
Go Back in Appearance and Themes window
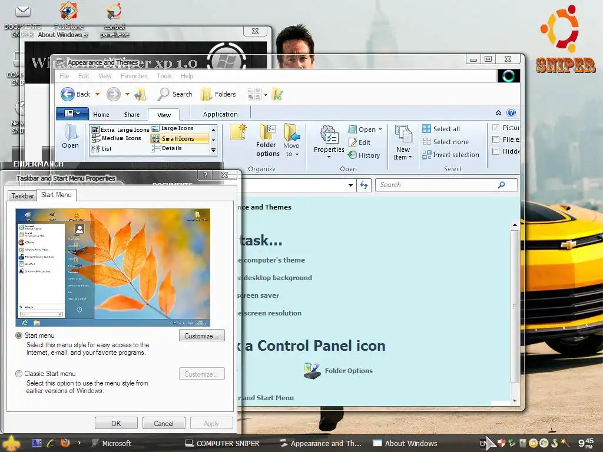coord(75,94)
